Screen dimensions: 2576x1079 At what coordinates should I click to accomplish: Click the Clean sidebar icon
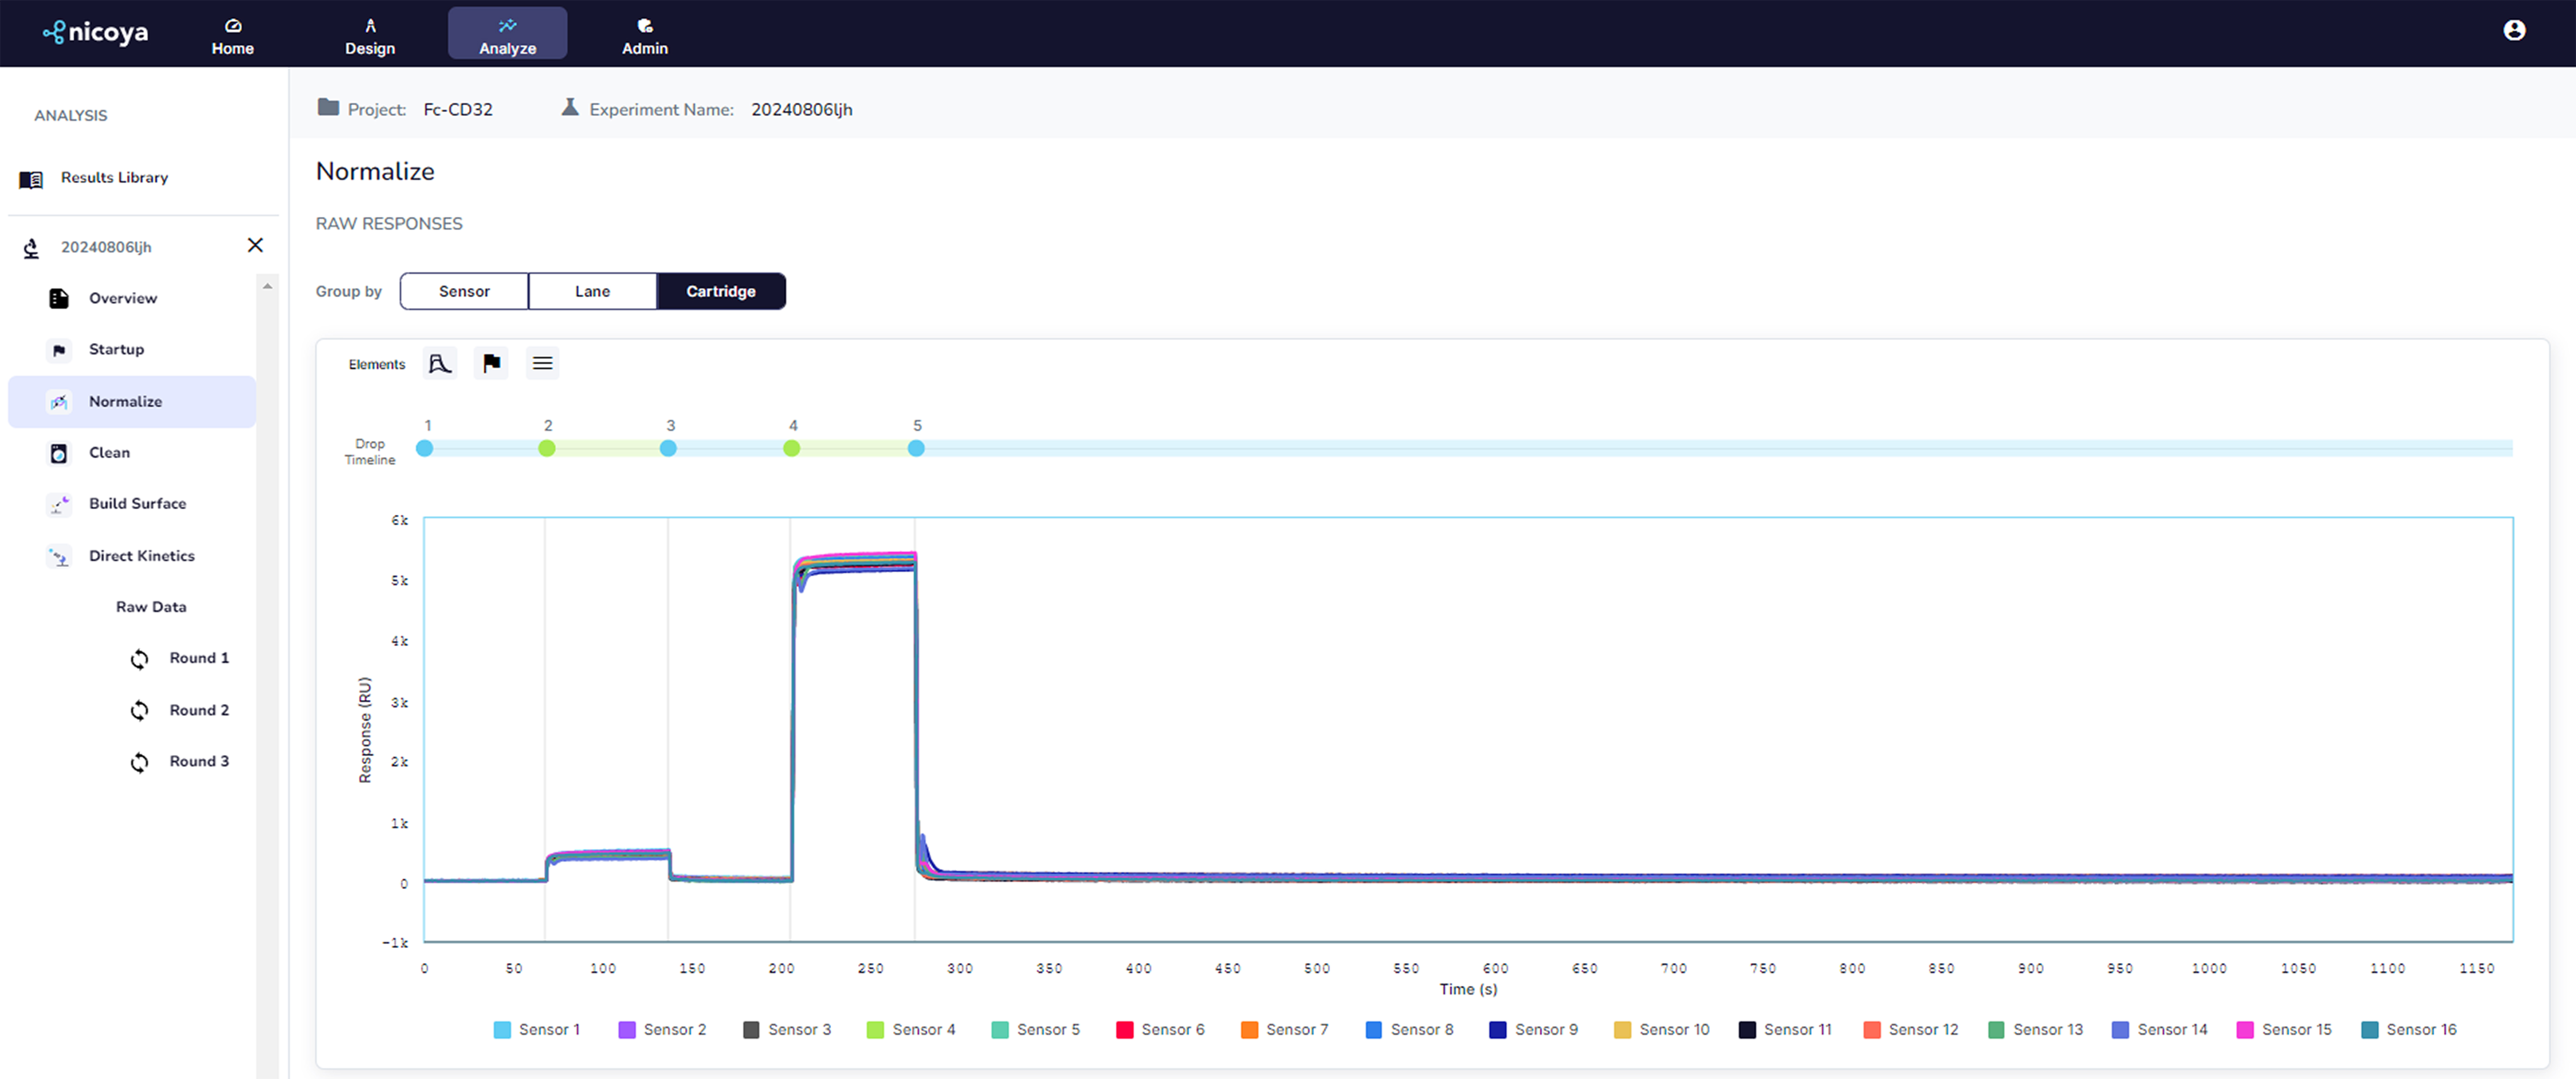[59, 453]
